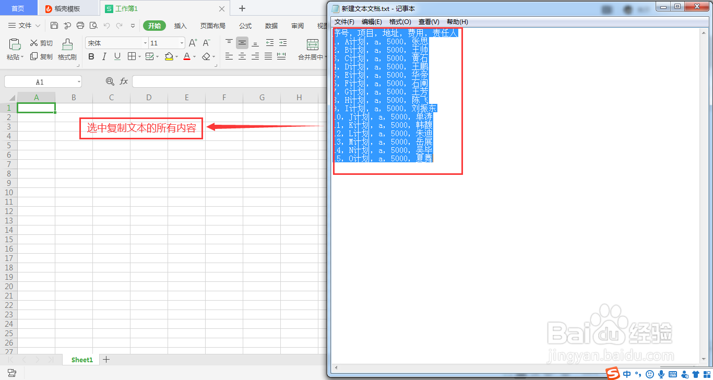Click the Sogou input method S icon
Image resolution: width=713 pixels, height=380 pixels.
612,374
